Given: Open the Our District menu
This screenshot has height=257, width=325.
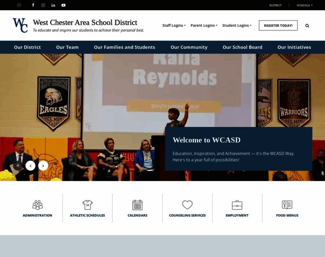Looking at the screenshot, I should pos(27,47).
